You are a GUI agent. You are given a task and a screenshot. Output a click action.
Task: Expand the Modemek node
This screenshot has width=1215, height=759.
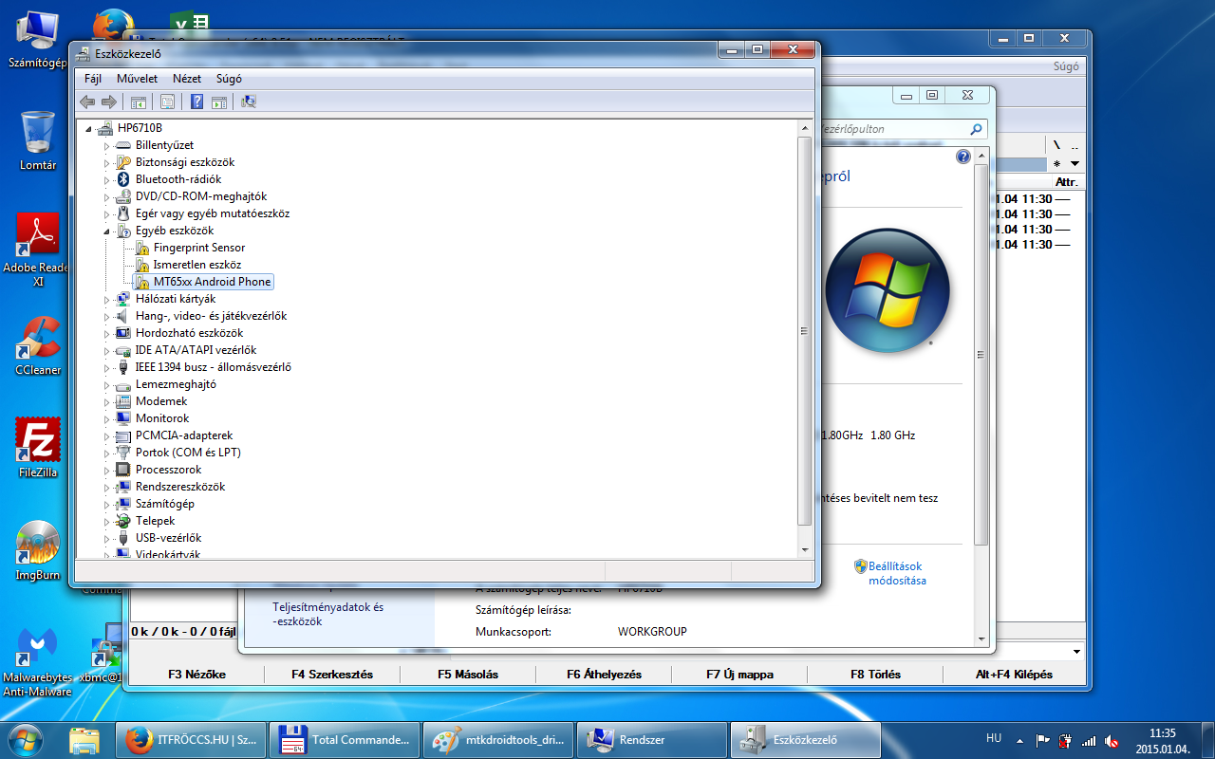107,401
